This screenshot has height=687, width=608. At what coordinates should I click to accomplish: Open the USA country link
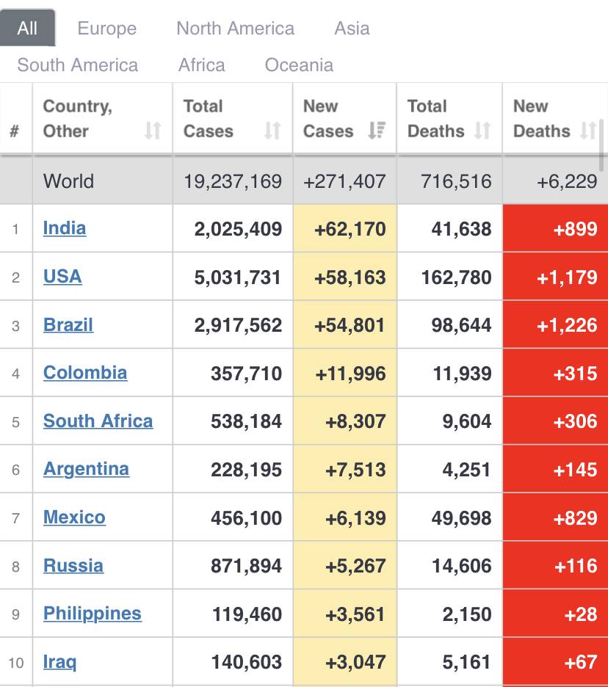coord(62,277)
